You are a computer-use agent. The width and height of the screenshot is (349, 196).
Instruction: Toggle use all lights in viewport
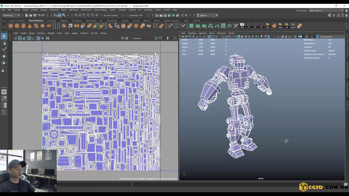(252, 36)
